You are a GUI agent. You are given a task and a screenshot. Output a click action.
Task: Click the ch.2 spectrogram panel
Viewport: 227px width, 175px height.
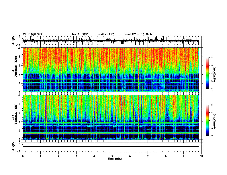click(110, 117)
